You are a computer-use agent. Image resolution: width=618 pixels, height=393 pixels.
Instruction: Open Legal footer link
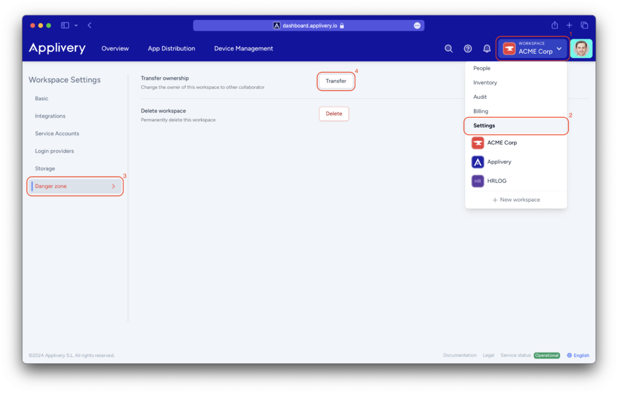click(488, 355)
